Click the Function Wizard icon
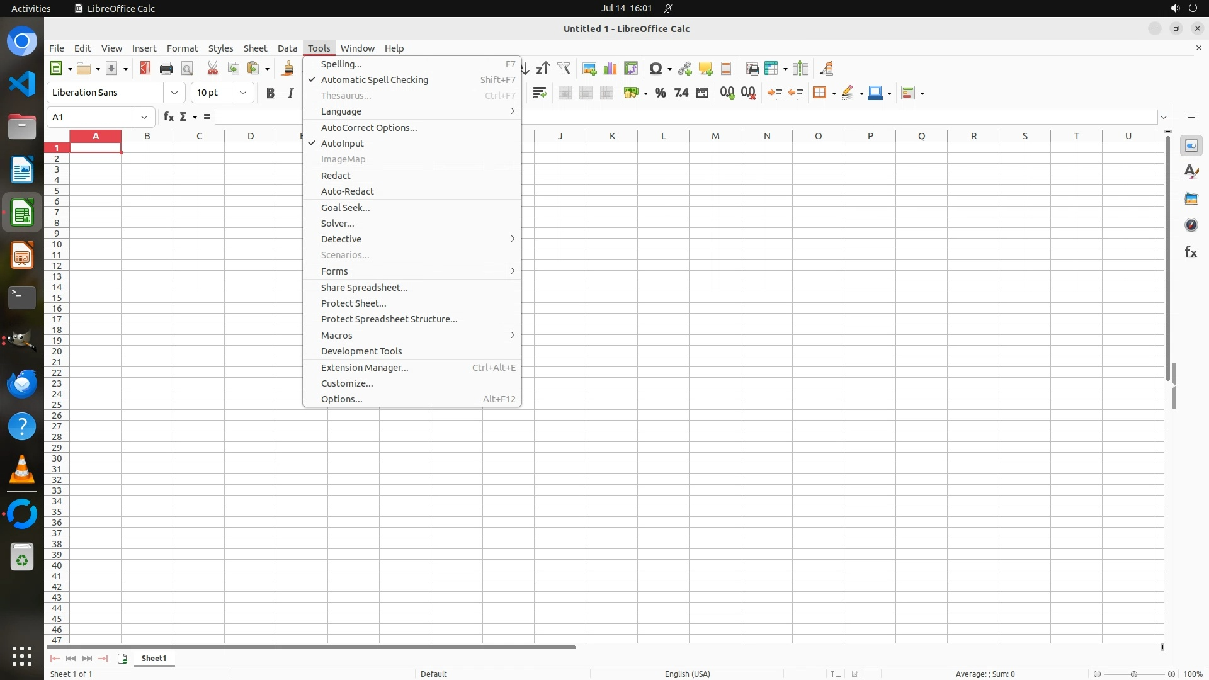The width and height of the screenshot is (1209, 680). (x=168, y=117)
